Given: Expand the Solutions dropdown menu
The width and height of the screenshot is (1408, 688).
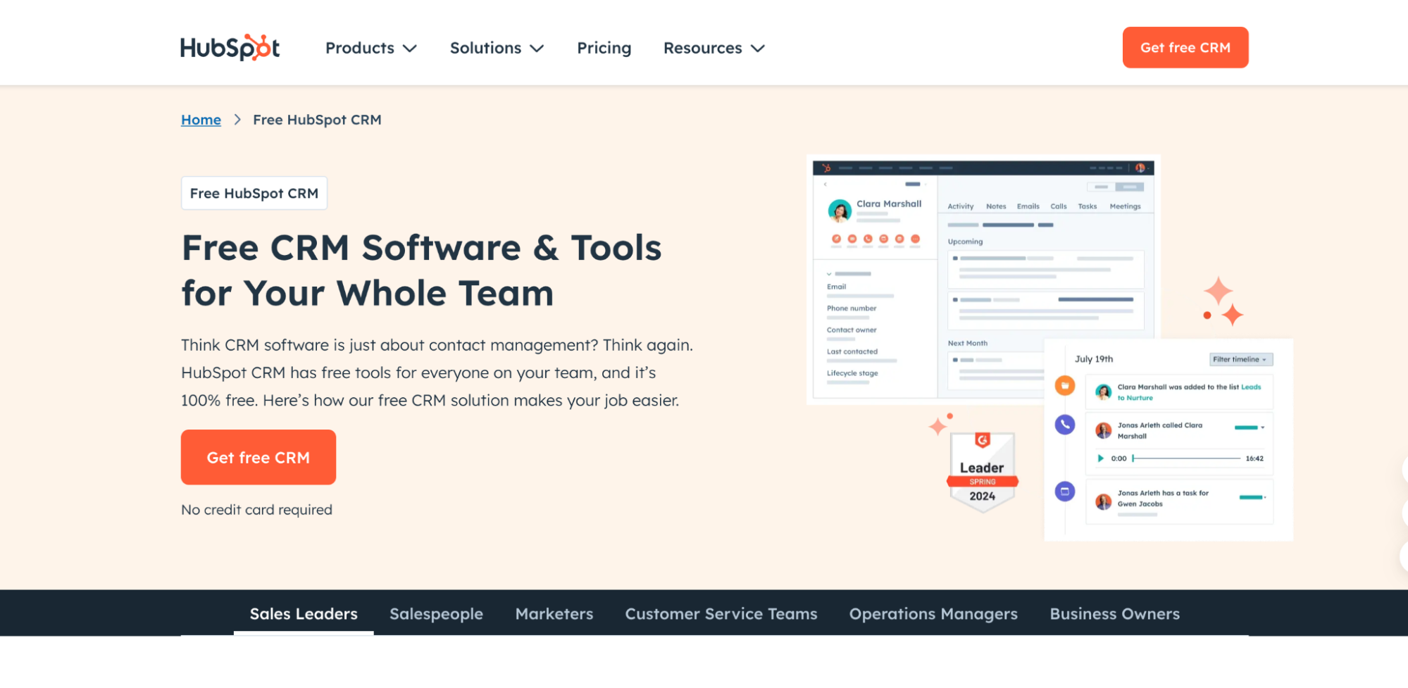Looking at the screenshot, I should pos(497,48).
